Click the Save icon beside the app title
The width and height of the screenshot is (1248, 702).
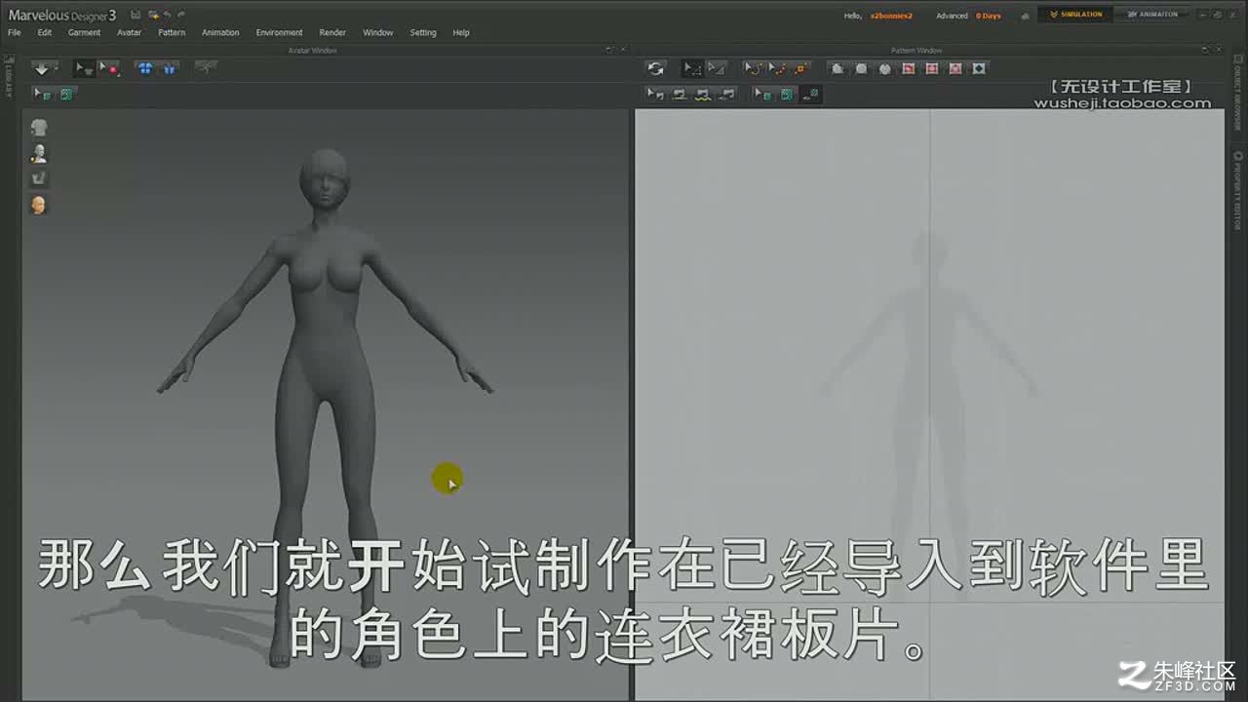tap(136, 15)
